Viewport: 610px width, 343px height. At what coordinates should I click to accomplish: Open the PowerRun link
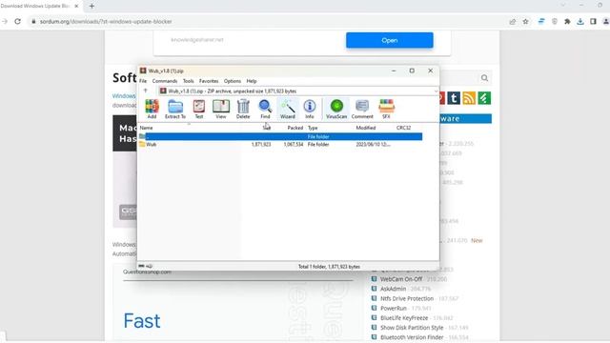point(394,309)
